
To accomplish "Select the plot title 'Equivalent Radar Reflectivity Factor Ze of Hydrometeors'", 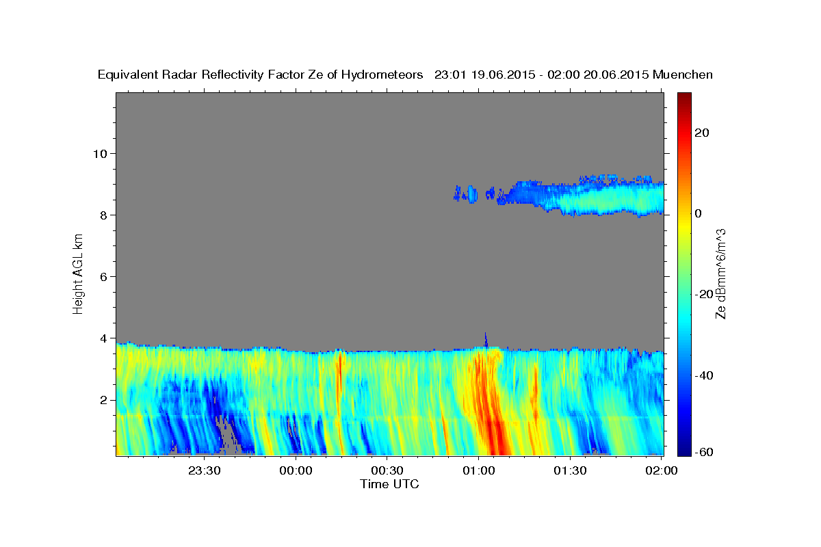I will (x=260, y=75).
